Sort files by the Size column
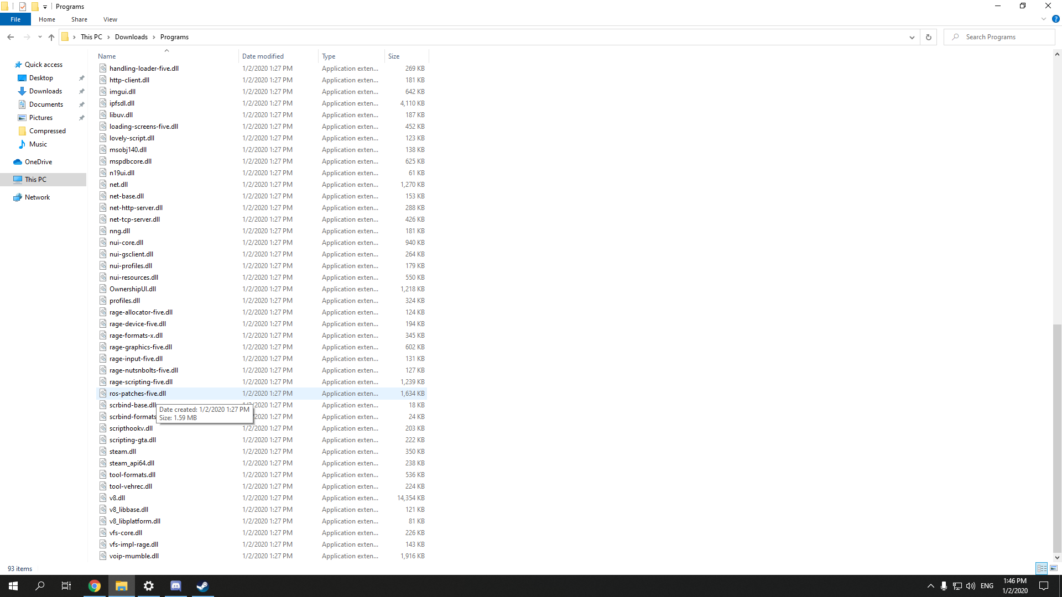Viewport: 1062px width, 597px height. tap(394, 56)
